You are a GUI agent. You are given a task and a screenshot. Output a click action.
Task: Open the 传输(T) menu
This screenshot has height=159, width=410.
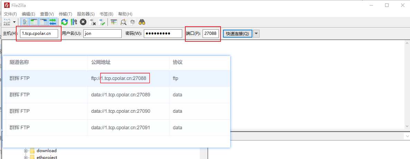click(x=65, y=14)
